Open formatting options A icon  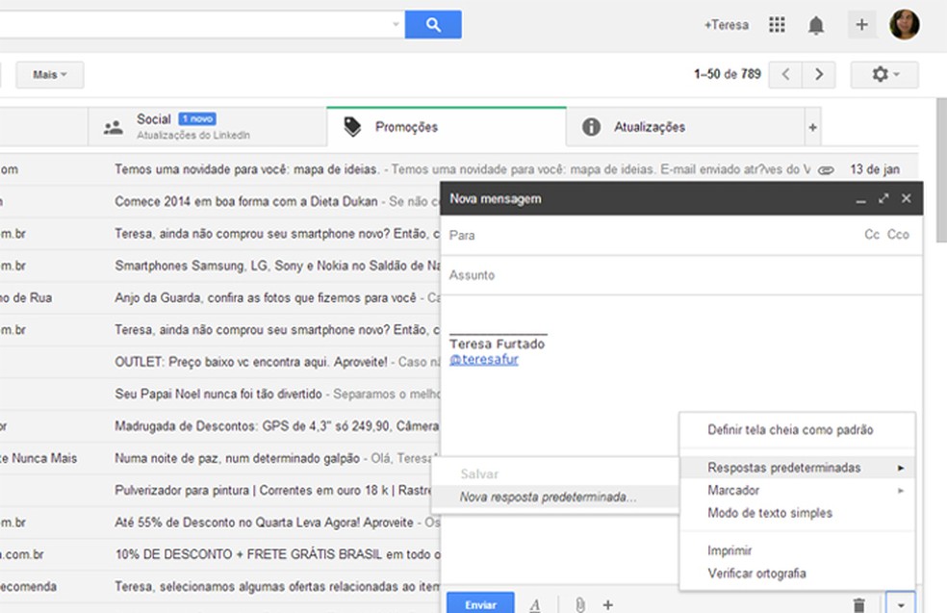pyautogui.click(x=534, y=604)
